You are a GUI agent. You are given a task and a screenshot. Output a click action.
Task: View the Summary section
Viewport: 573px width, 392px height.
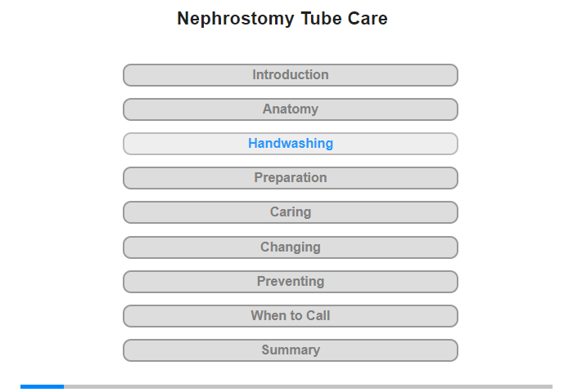[290, 350]
